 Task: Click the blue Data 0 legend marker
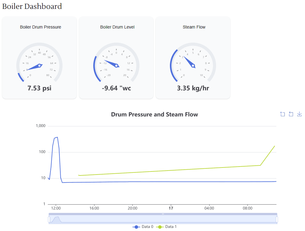[135, 227]
